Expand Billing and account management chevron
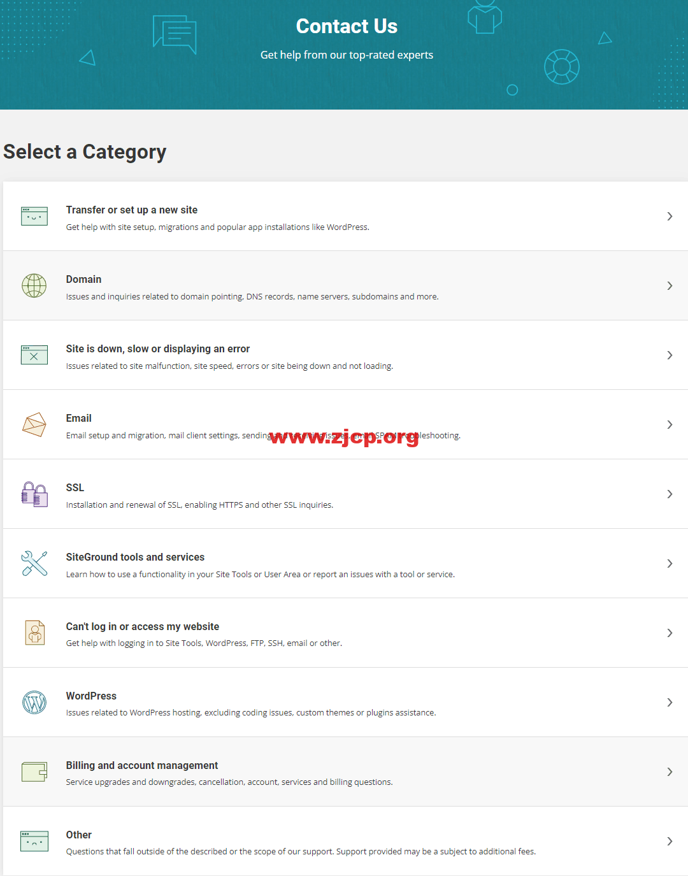Viewport: 688px width, 876px height. (670, 772)
